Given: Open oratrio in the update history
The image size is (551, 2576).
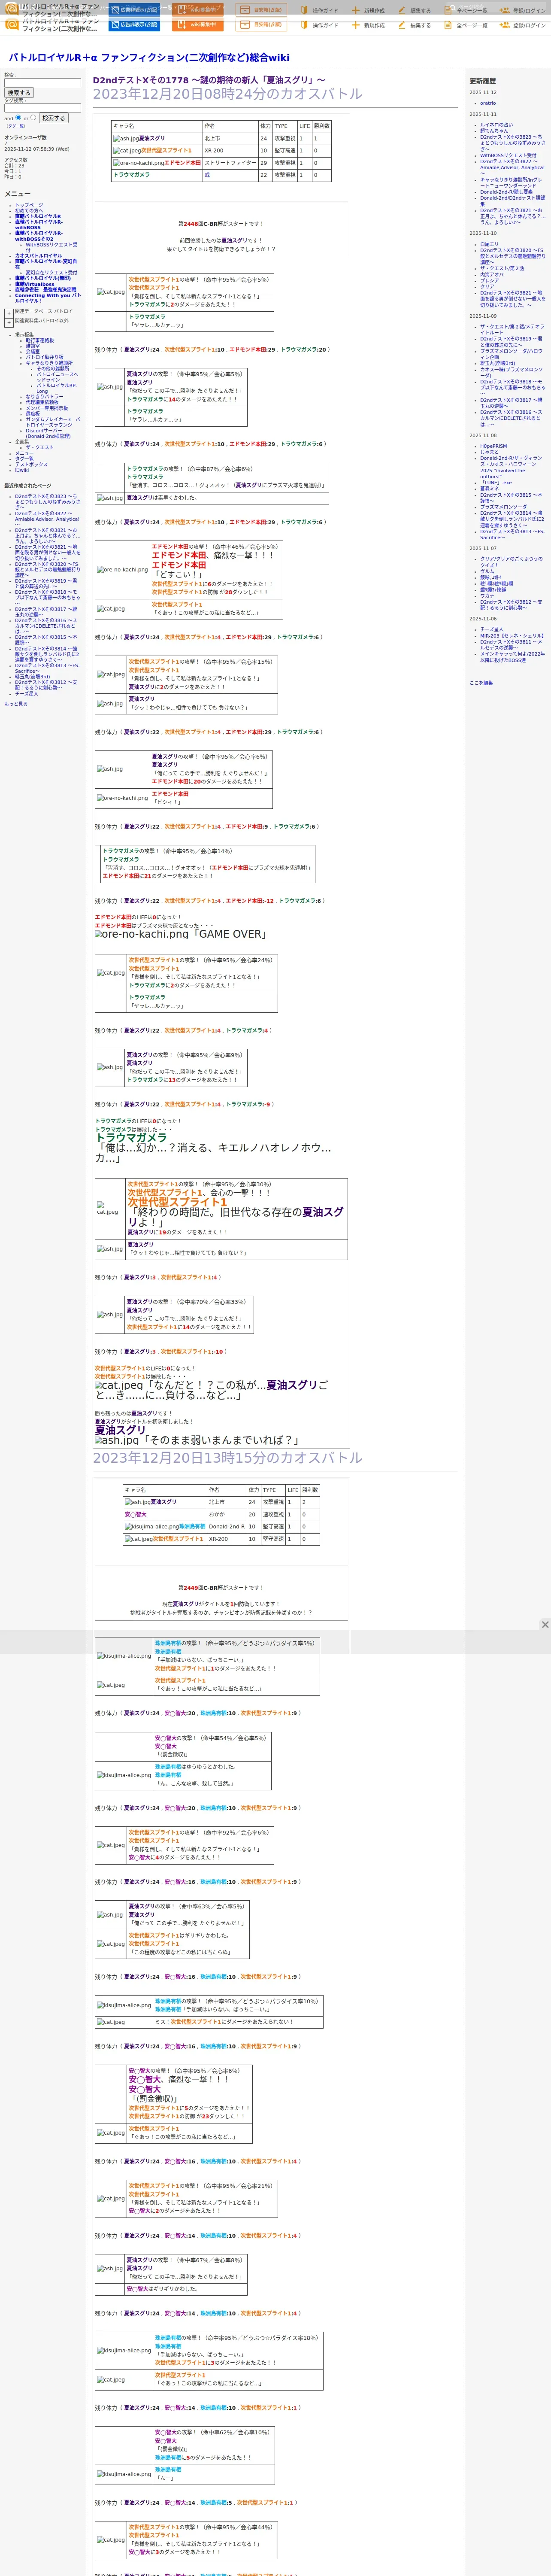Looking at the screenshot, I should [488, 103].
